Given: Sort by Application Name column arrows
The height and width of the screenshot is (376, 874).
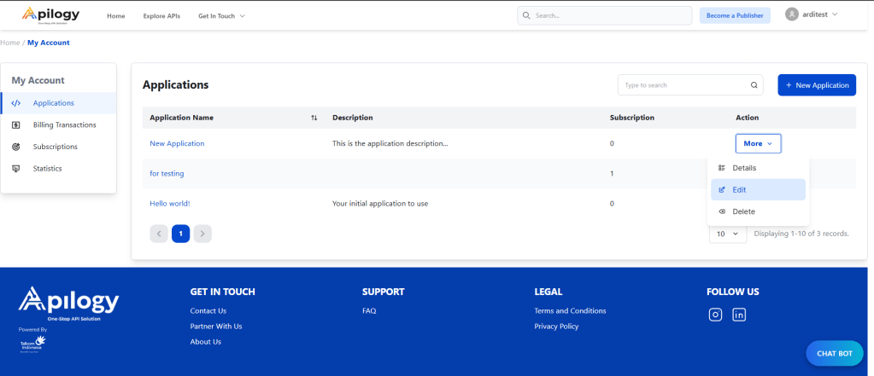Looking at the screenshot, I should [314, 118].
